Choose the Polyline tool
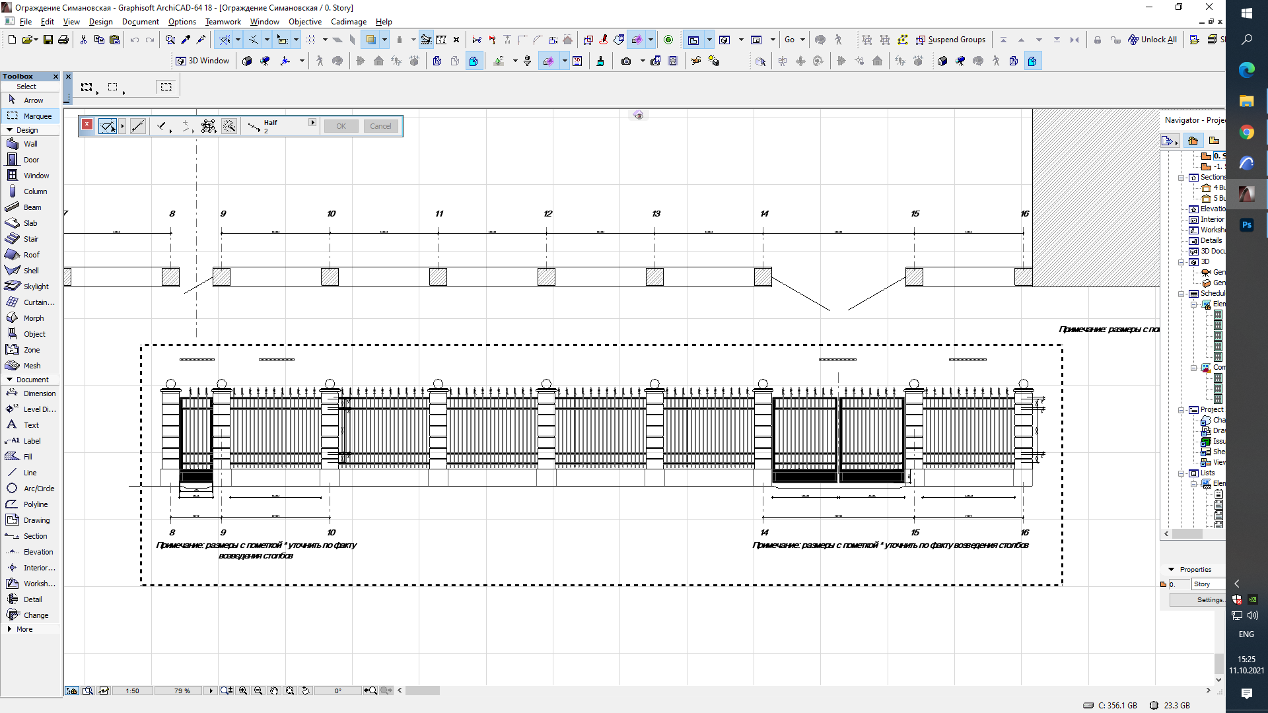The width and height of the screenshot is (1268, 713). pos(31,504)
